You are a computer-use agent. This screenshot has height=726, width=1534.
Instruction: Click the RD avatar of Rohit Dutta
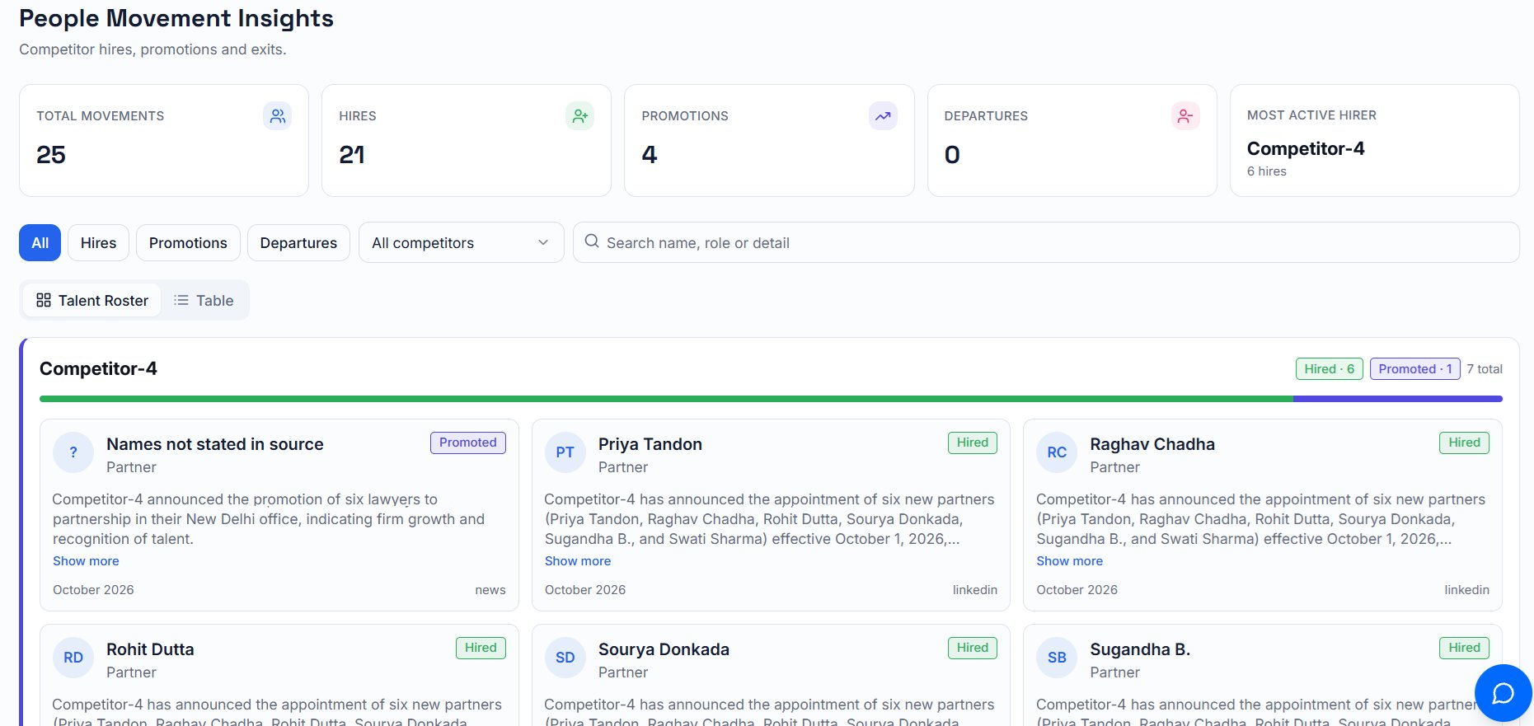73,658
